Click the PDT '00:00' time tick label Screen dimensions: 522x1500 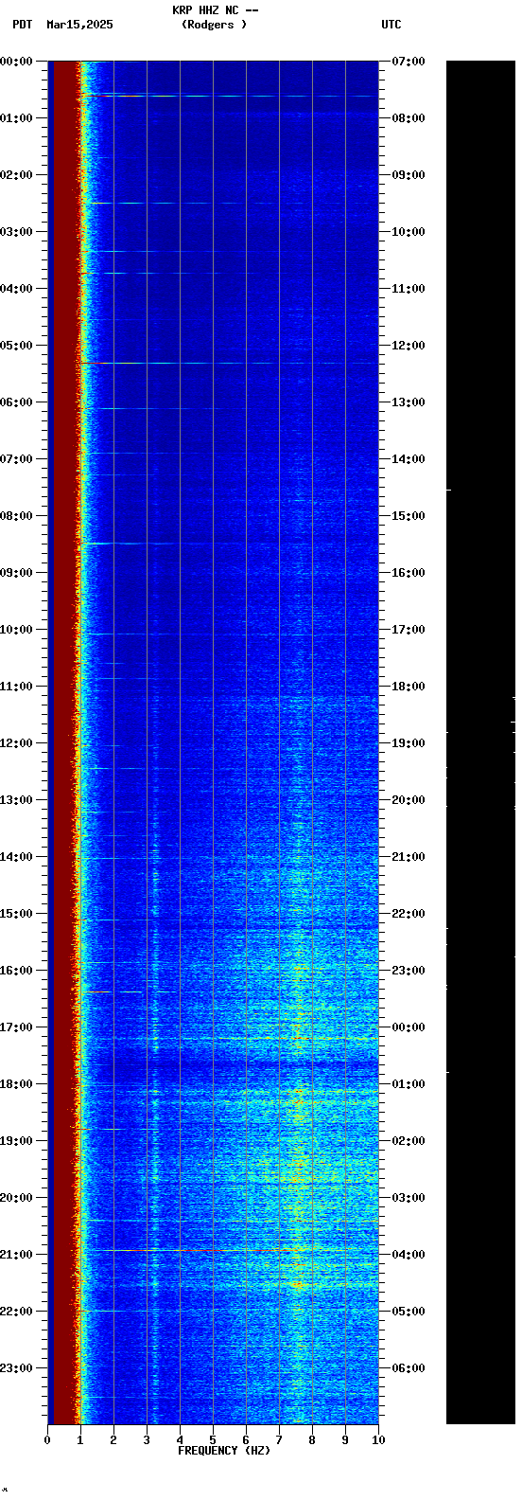click(16, 62)
